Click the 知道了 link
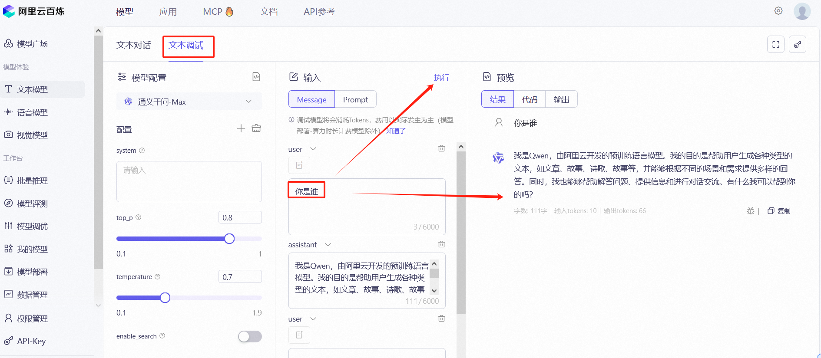Screen dimensions: 821x358 click(x=396, y=131)
